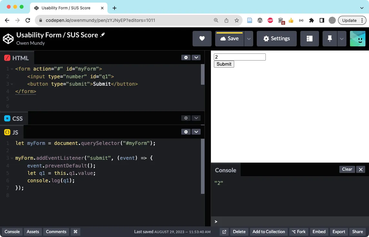
Task: Click the CodePen logo
Action: point(8,38)
